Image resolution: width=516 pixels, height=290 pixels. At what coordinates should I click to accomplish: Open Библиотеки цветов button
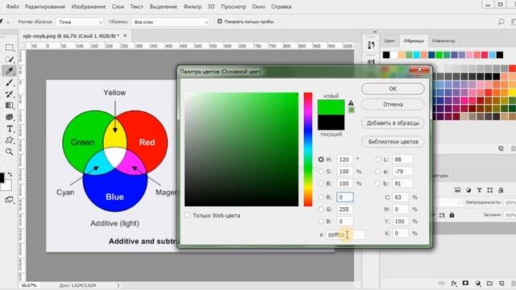pos(393,142)
